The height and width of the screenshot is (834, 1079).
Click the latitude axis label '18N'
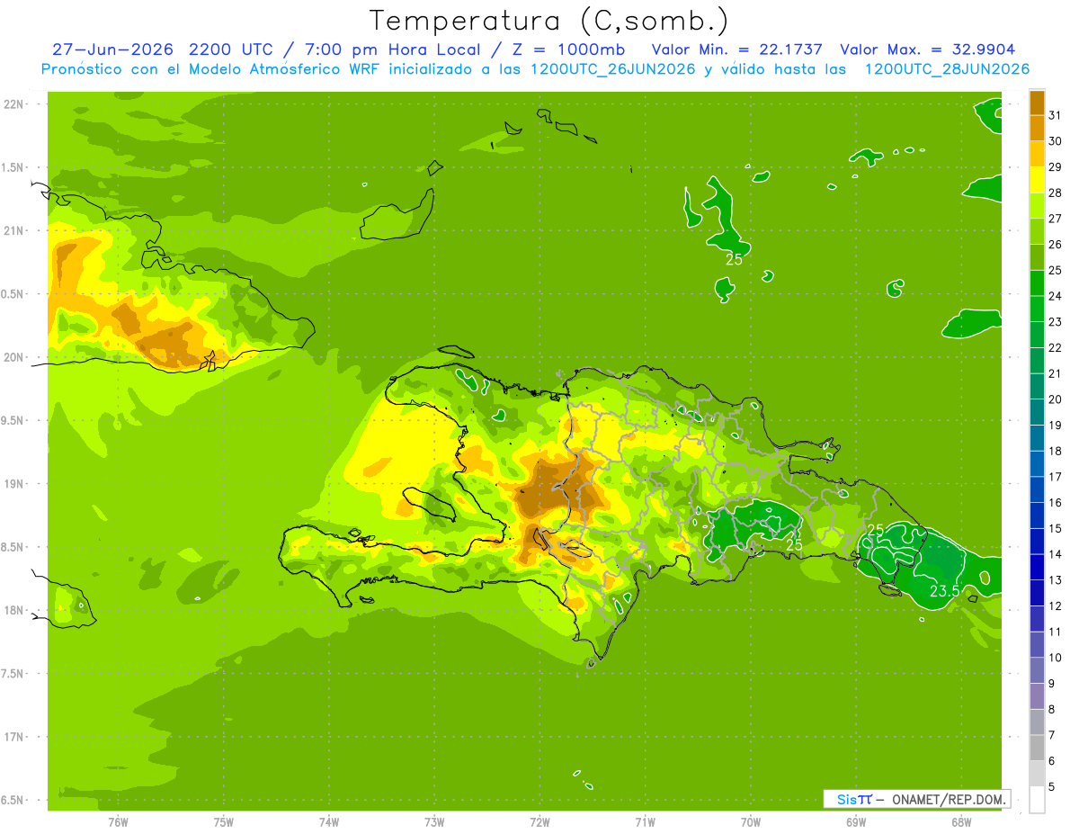[13, 610]
